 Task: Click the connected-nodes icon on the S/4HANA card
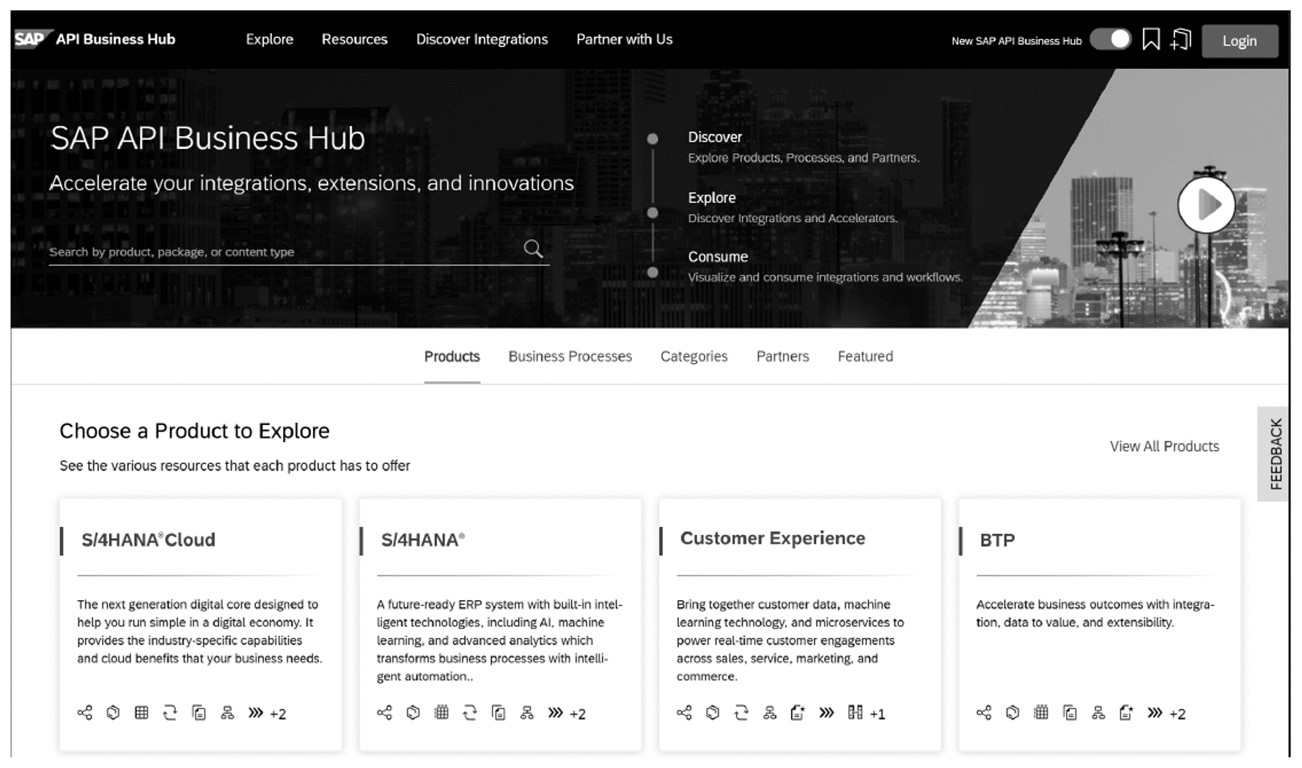[x=385, y=712]
